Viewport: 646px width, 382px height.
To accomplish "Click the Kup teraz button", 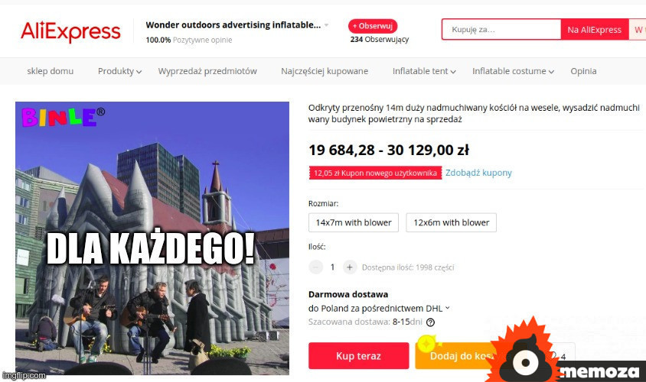I will 358,356.
